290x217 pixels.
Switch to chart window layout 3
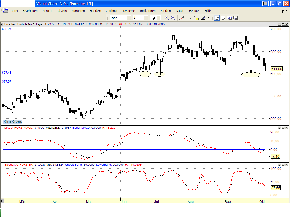pyautogui.click(x=229, y=18)
